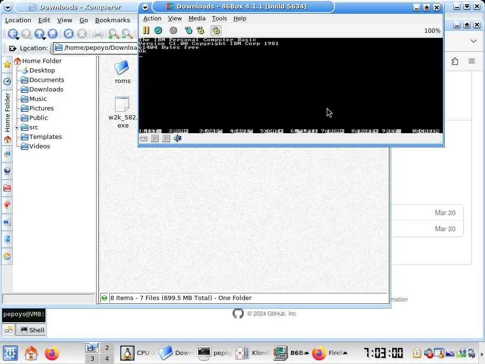
Task: Send Ctrl+Alt+Esc via 86Box toolbar
Action: [x=200, y=30]
